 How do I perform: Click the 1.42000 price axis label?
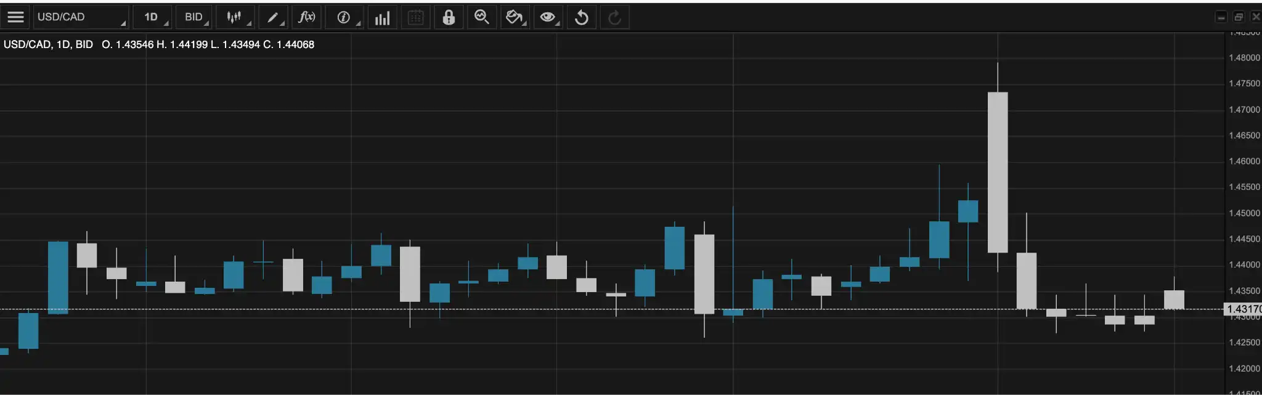coord(1244,369)
